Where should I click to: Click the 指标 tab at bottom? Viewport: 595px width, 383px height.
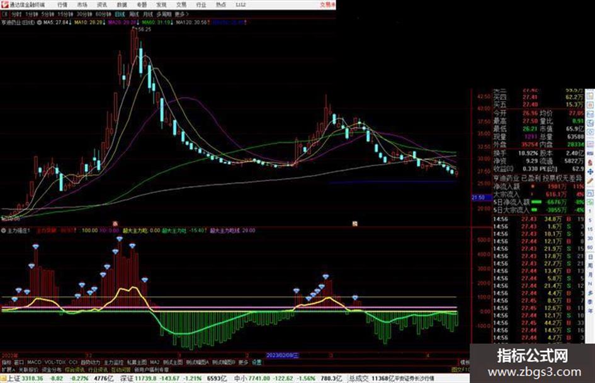[x=6, y=362]
